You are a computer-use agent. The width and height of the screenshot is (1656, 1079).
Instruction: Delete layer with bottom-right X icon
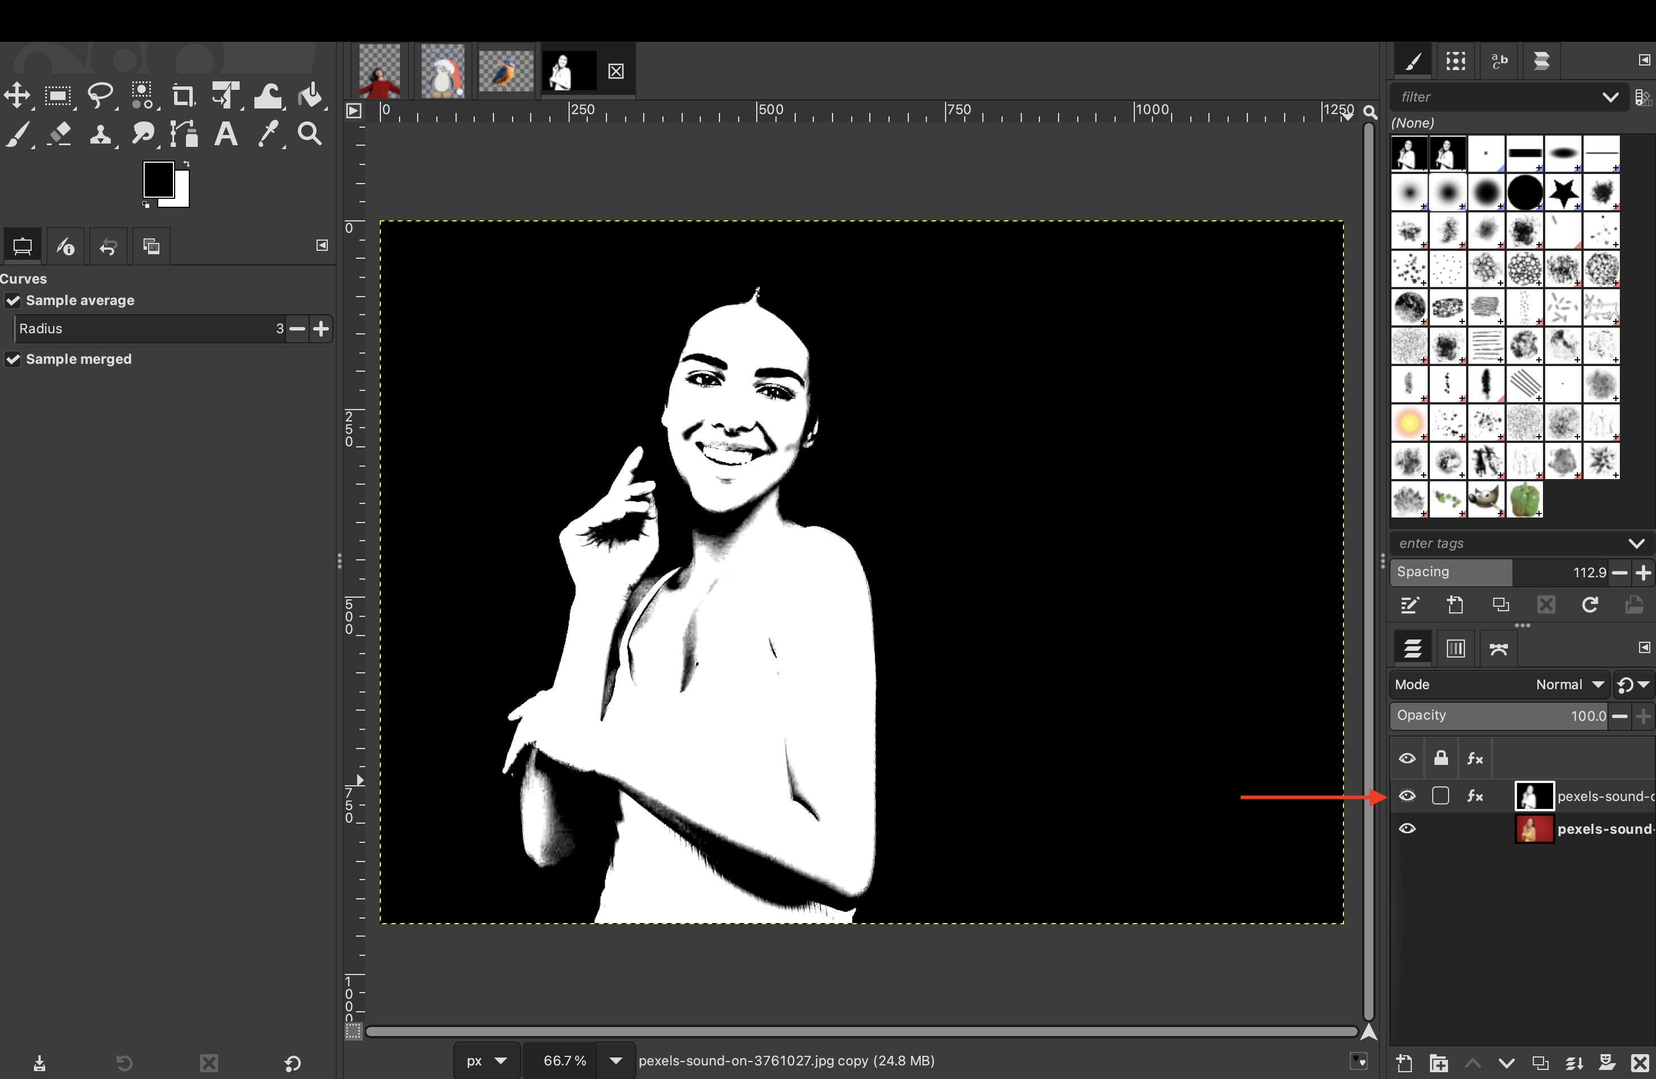(1639, 1063)
